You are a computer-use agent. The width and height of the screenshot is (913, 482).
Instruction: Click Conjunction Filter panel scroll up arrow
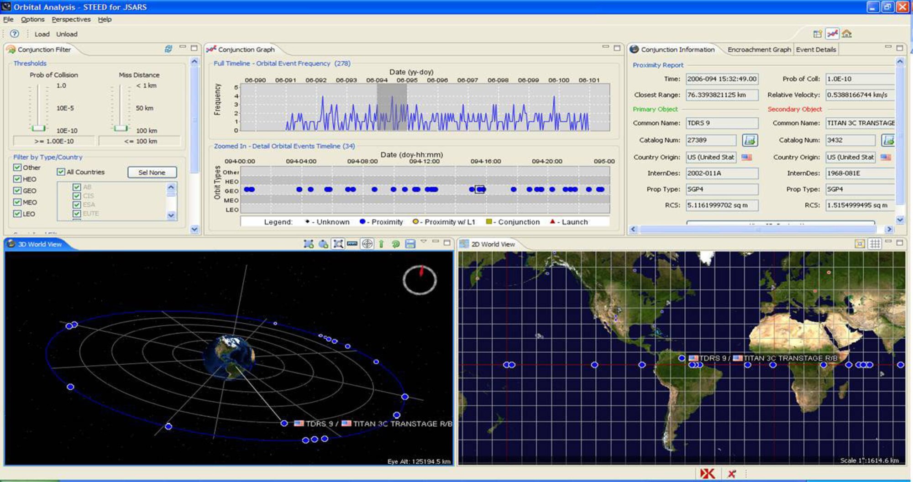[x=194, y=61]
